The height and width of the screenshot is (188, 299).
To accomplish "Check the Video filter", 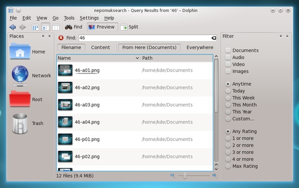I will 228,64.
